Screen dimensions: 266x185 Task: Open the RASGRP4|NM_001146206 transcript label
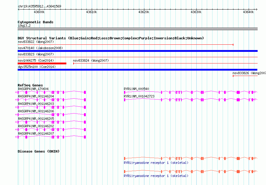point(36,111)
